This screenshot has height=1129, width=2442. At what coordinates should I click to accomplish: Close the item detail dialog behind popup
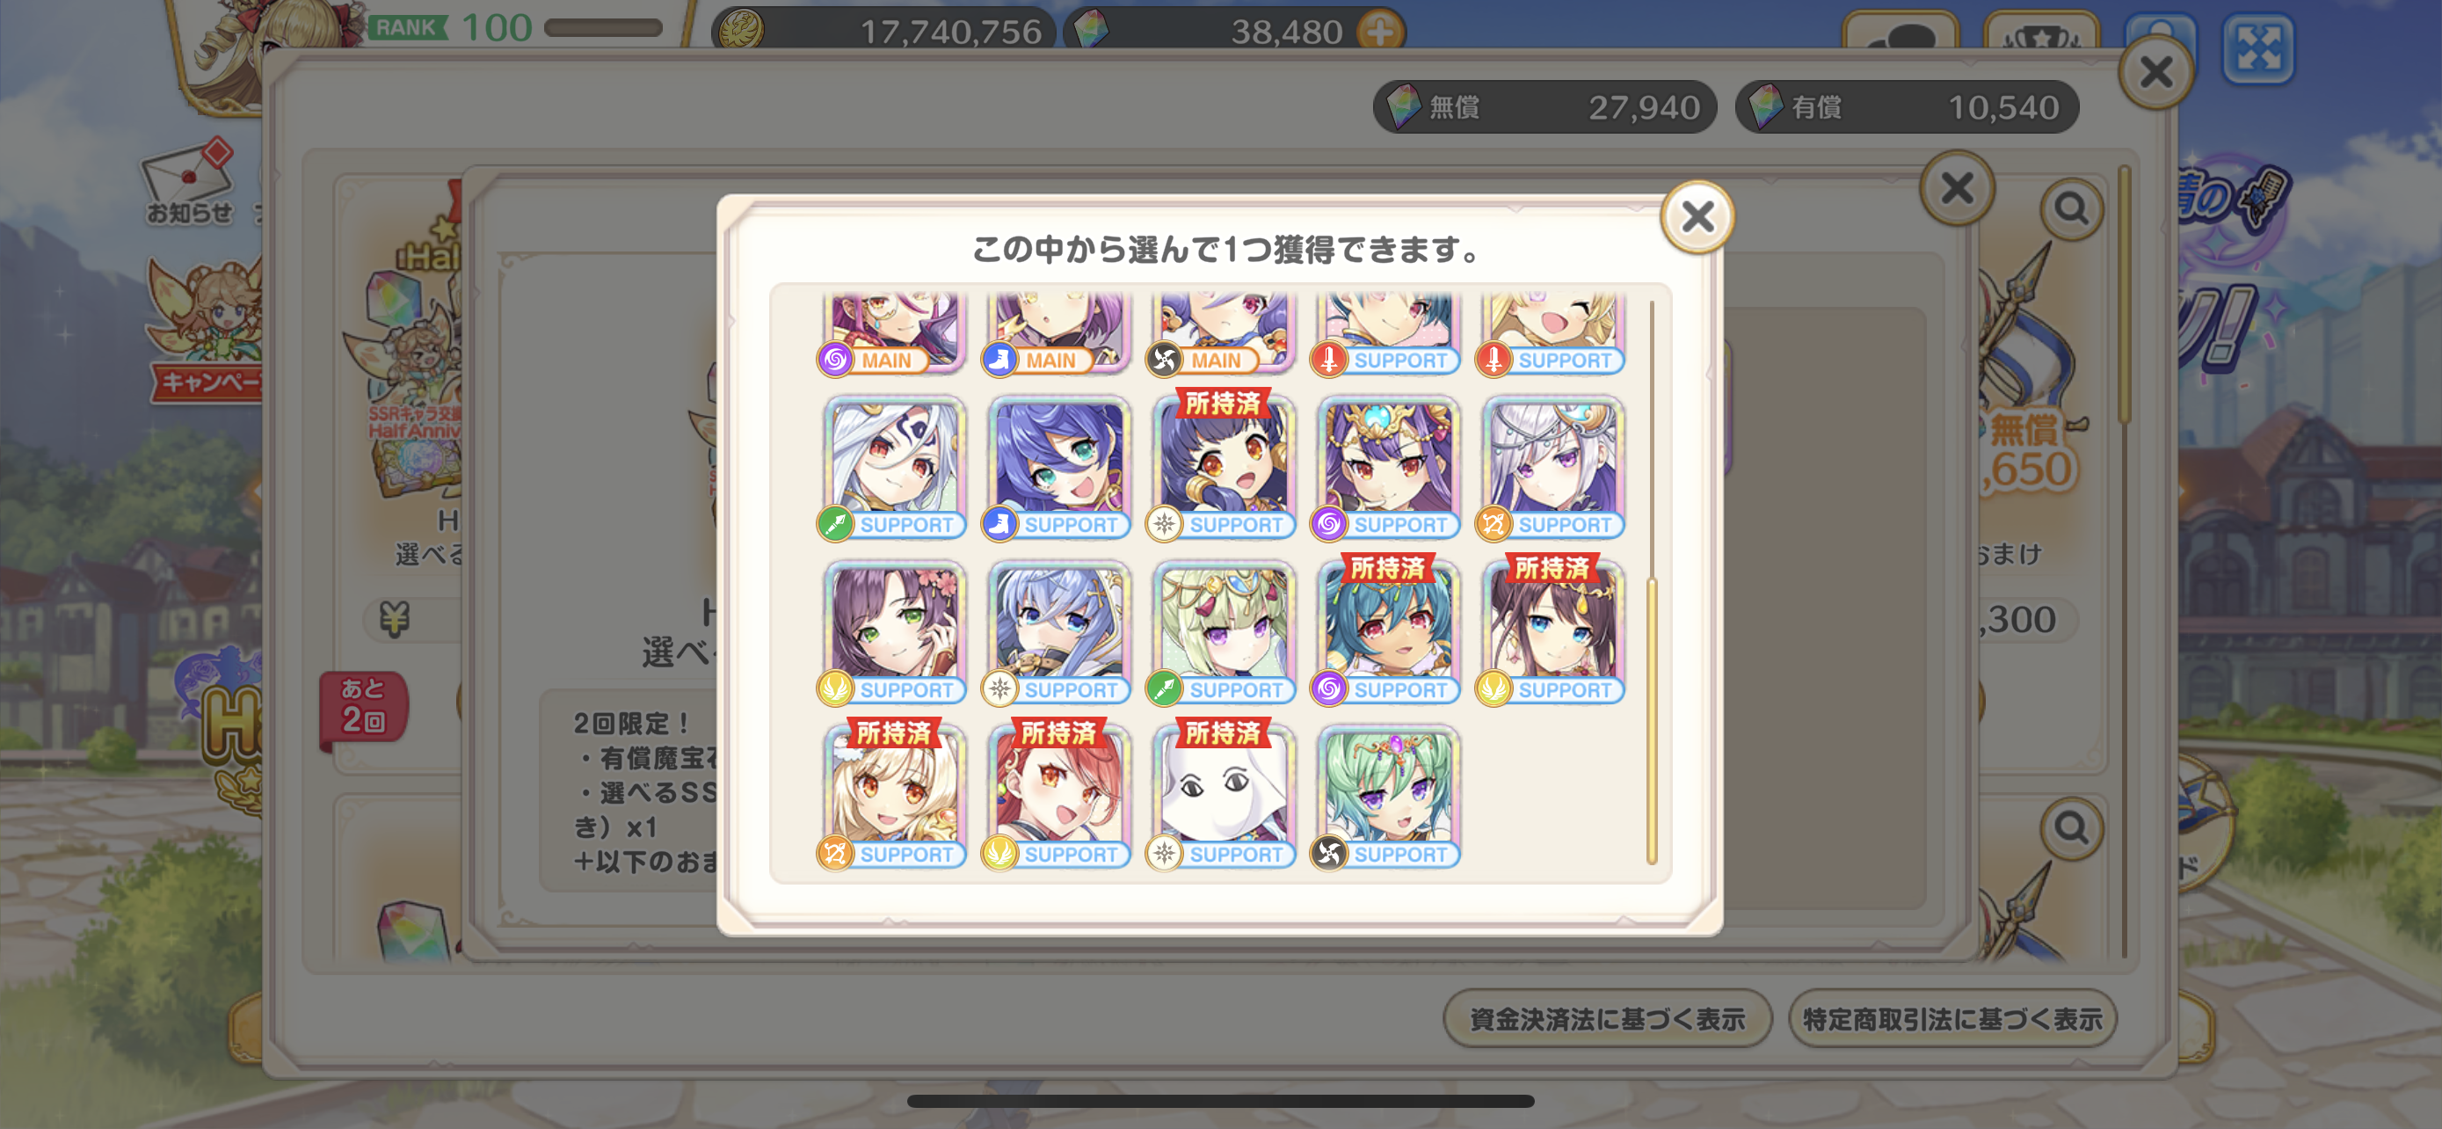(x=1957, y=187)
